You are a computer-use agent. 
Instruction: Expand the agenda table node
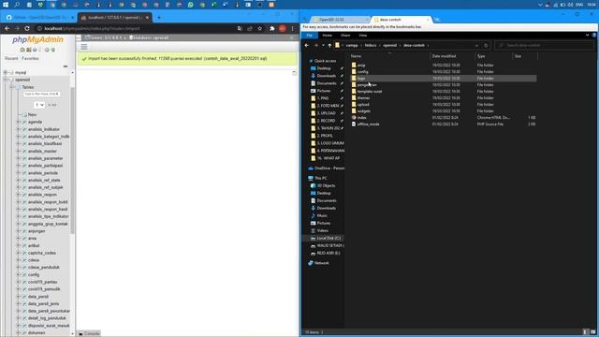(19, 122)
